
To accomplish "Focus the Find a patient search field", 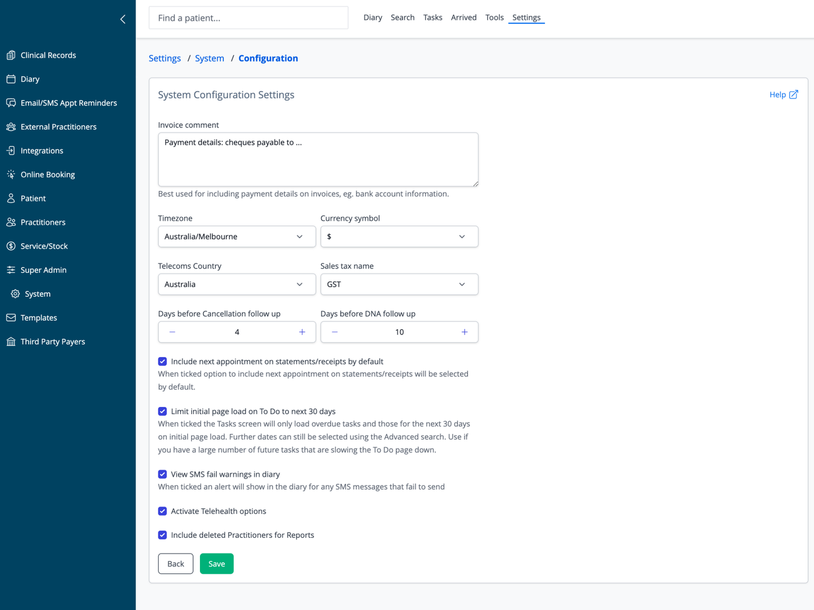I will click(248, 18).
